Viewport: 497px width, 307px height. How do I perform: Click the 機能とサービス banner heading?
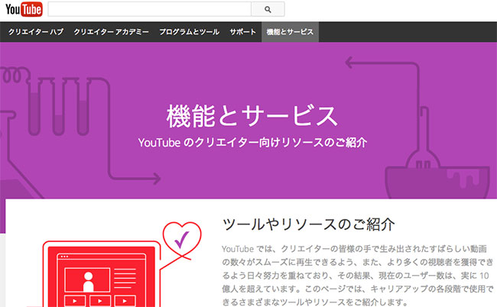tap(252, 116)
